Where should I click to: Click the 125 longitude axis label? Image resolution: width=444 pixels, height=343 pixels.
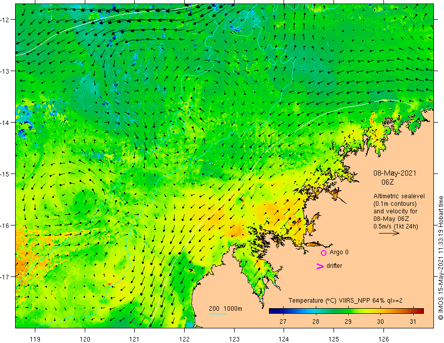tap(334, 339)
